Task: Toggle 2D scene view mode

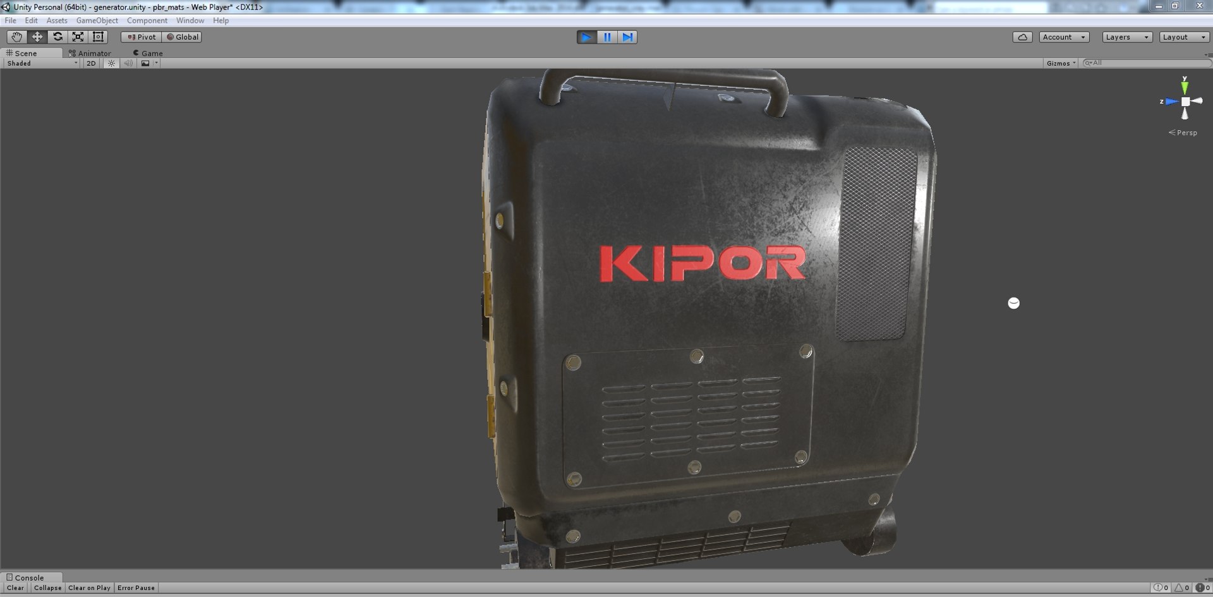Action: (x=91, y=63)
